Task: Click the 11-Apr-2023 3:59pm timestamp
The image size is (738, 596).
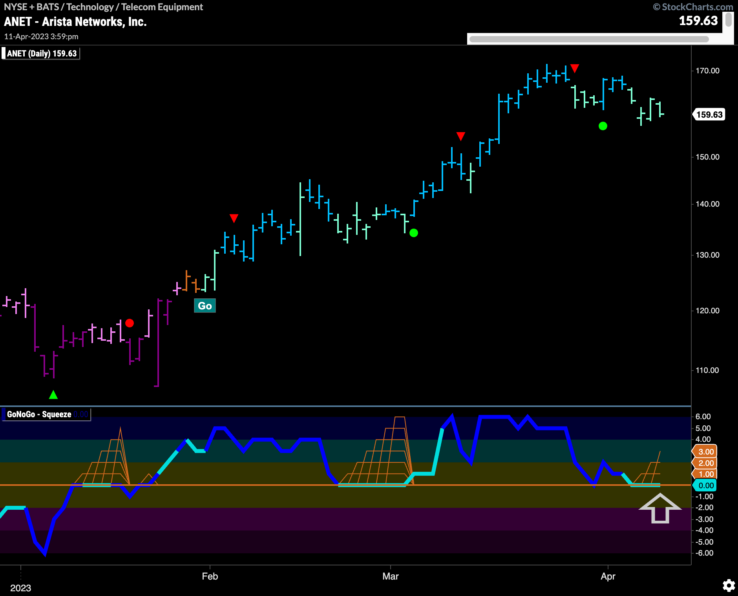Action: coord(41,36)
